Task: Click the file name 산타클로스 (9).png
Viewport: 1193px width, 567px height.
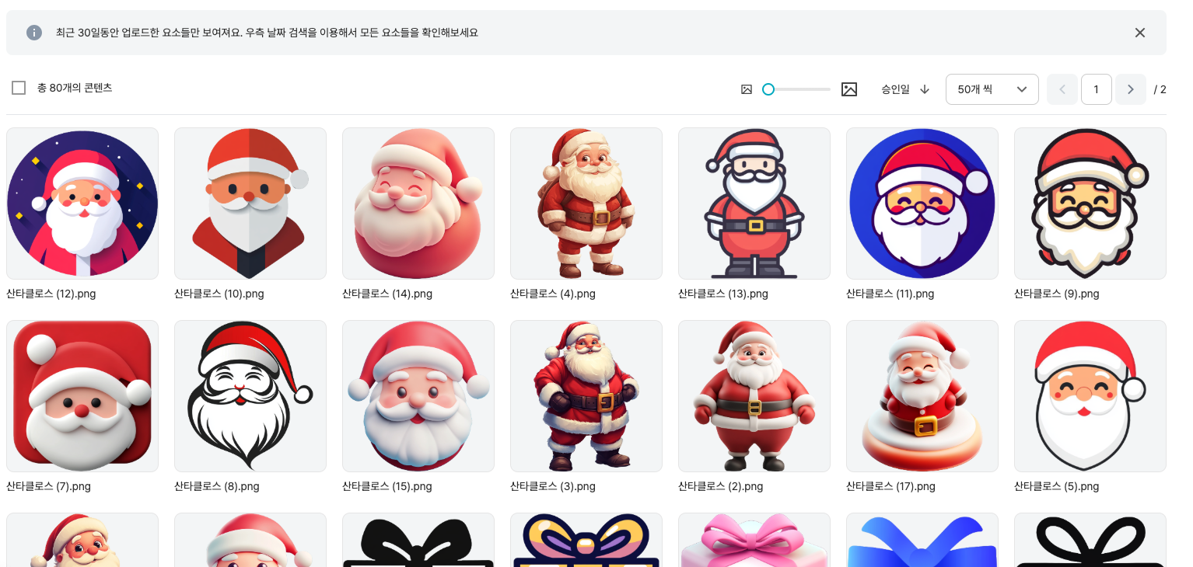Action: pyautogui.click(x=1057, y=294)
